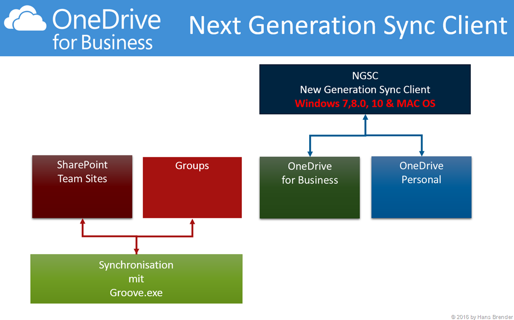514x320 pixels.
Task: Select the Synchronisation mit Groove.exe box
Action: [137, 278]
